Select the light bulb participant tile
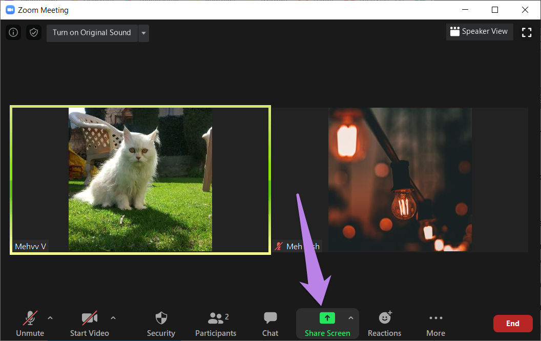 point(400,179)
